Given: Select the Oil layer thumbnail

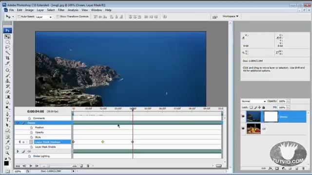Looking at the screenshot, I should [x=253, y=128].
